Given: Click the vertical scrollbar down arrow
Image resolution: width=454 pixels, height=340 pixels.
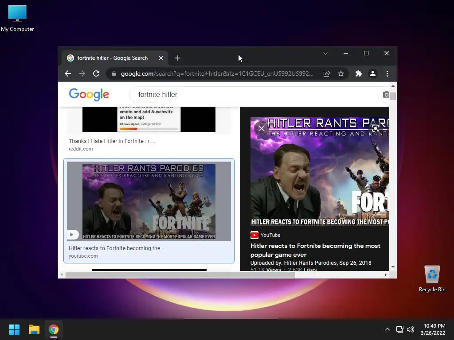Looking at the screenshot, I should click(x=393, y=267).
